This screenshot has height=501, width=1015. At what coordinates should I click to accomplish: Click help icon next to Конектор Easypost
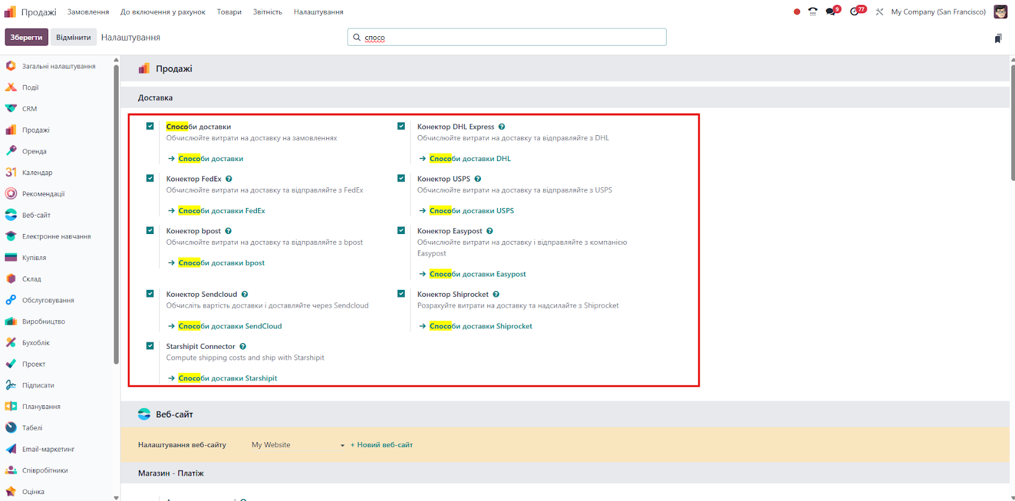pos(490,231)
